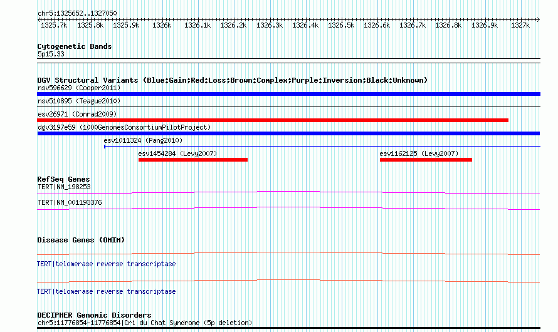This screenshot has width=558, height=332.
Task: Click the esv1011324 (Pang2010) variant label
Action: coord(143,140)
